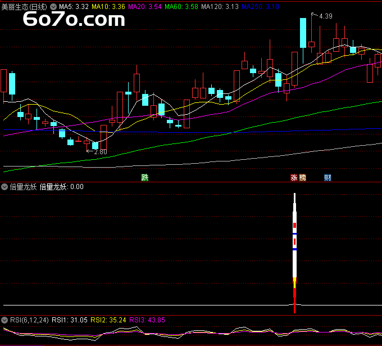The height and width of the screenshot is (346, 382).
Task: Click the yellow MA10: 3.36 label
Action: coord(108,7)
